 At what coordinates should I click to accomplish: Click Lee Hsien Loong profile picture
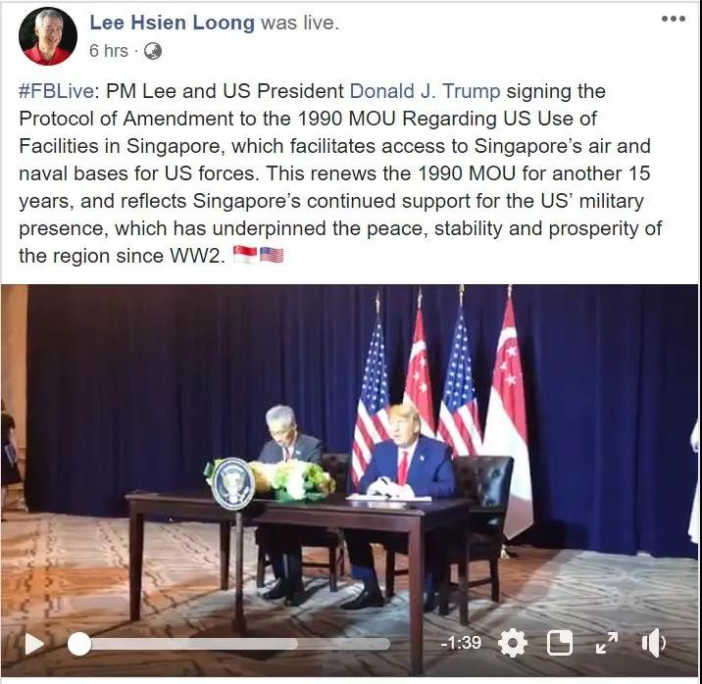click(48, 36)
